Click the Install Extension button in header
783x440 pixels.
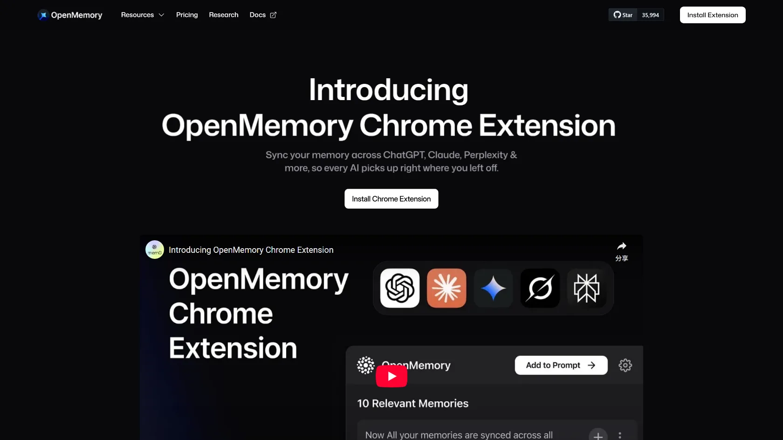click(713, 15)
